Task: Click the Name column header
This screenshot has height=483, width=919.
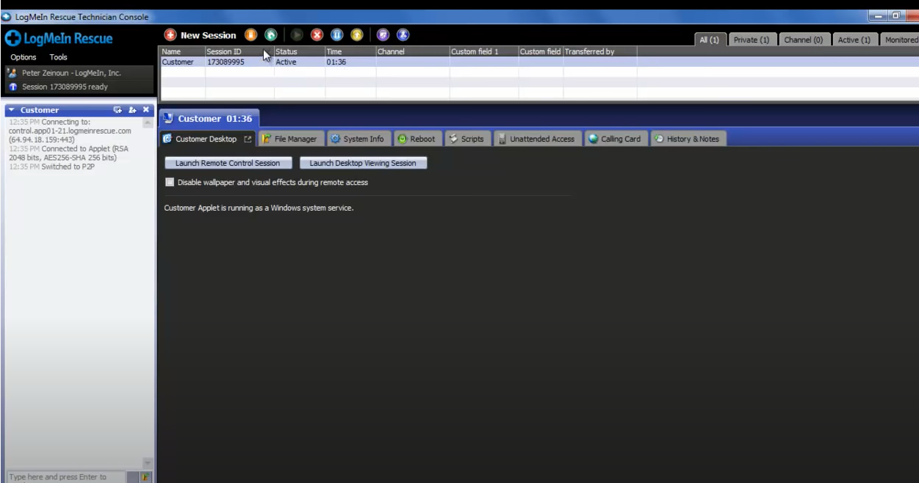Action: (x=182, y=51)
